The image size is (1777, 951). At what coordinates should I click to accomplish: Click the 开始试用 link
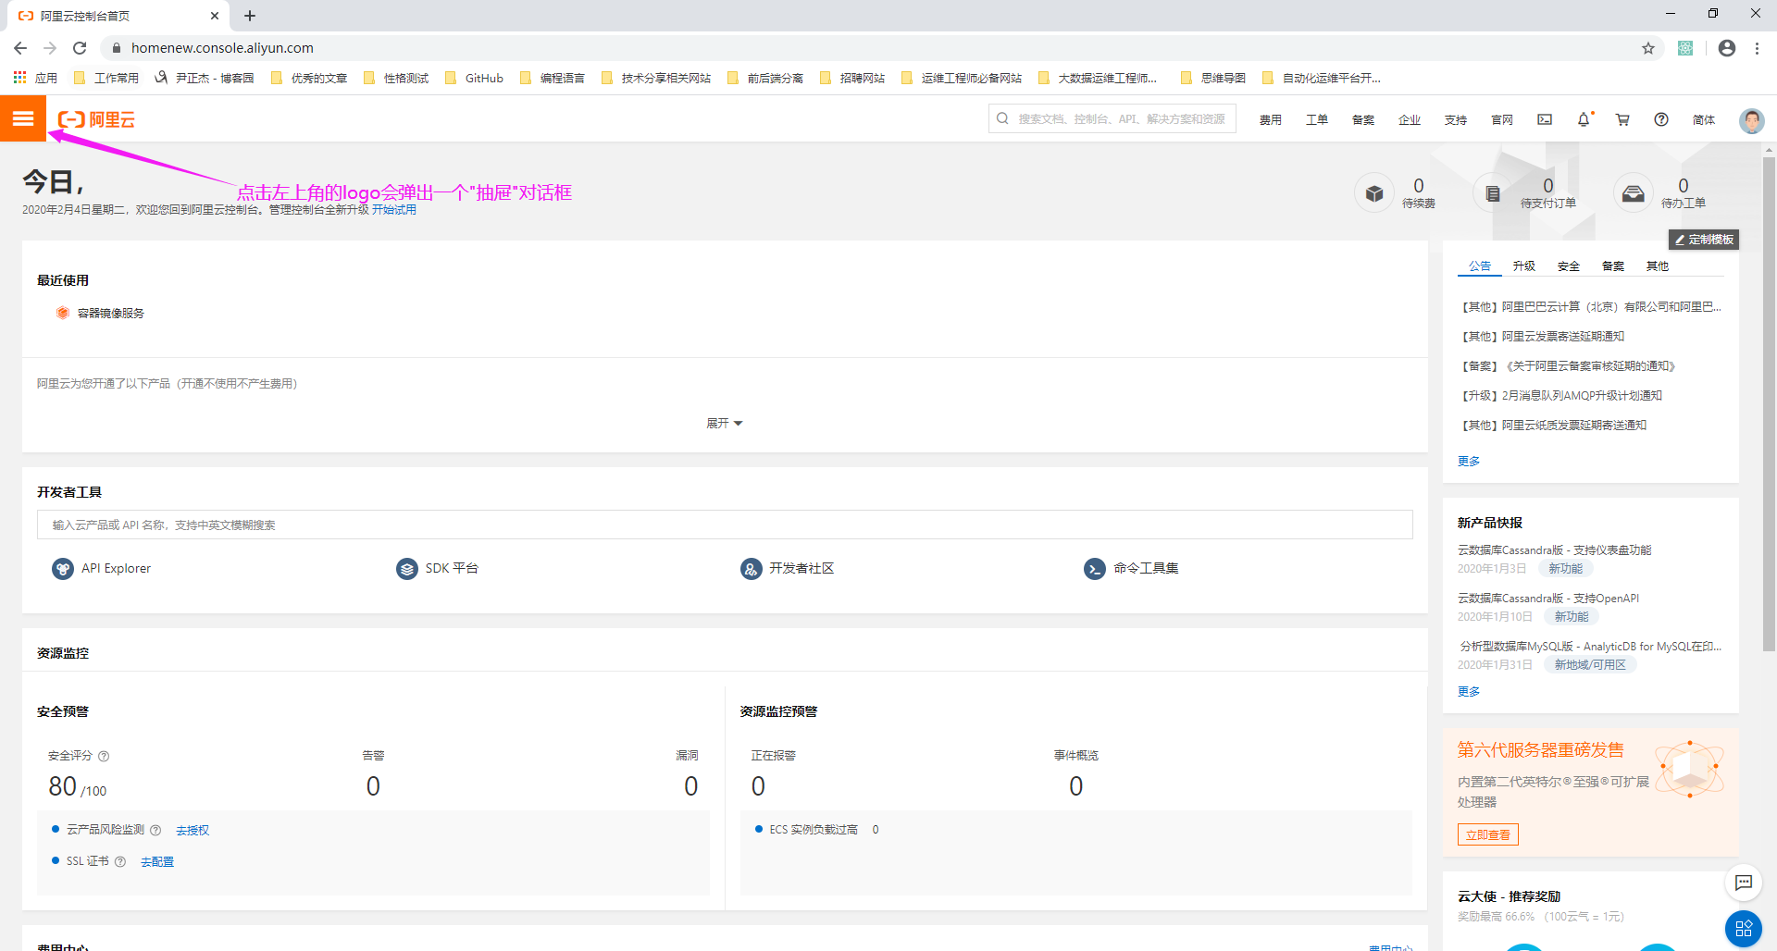point(394,210)
